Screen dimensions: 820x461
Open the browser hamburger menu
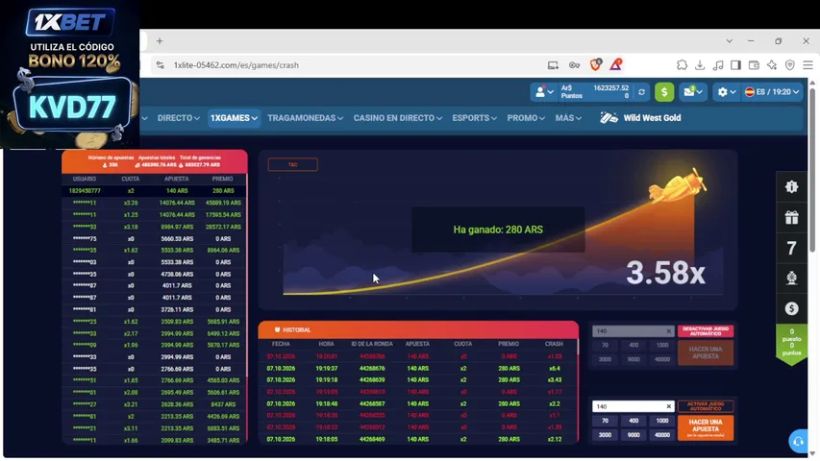click(x=808, y=65)
